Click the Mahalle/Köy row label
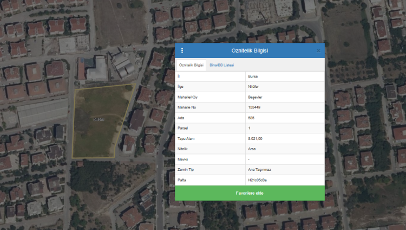406x230 pixels. click(188, 97)
